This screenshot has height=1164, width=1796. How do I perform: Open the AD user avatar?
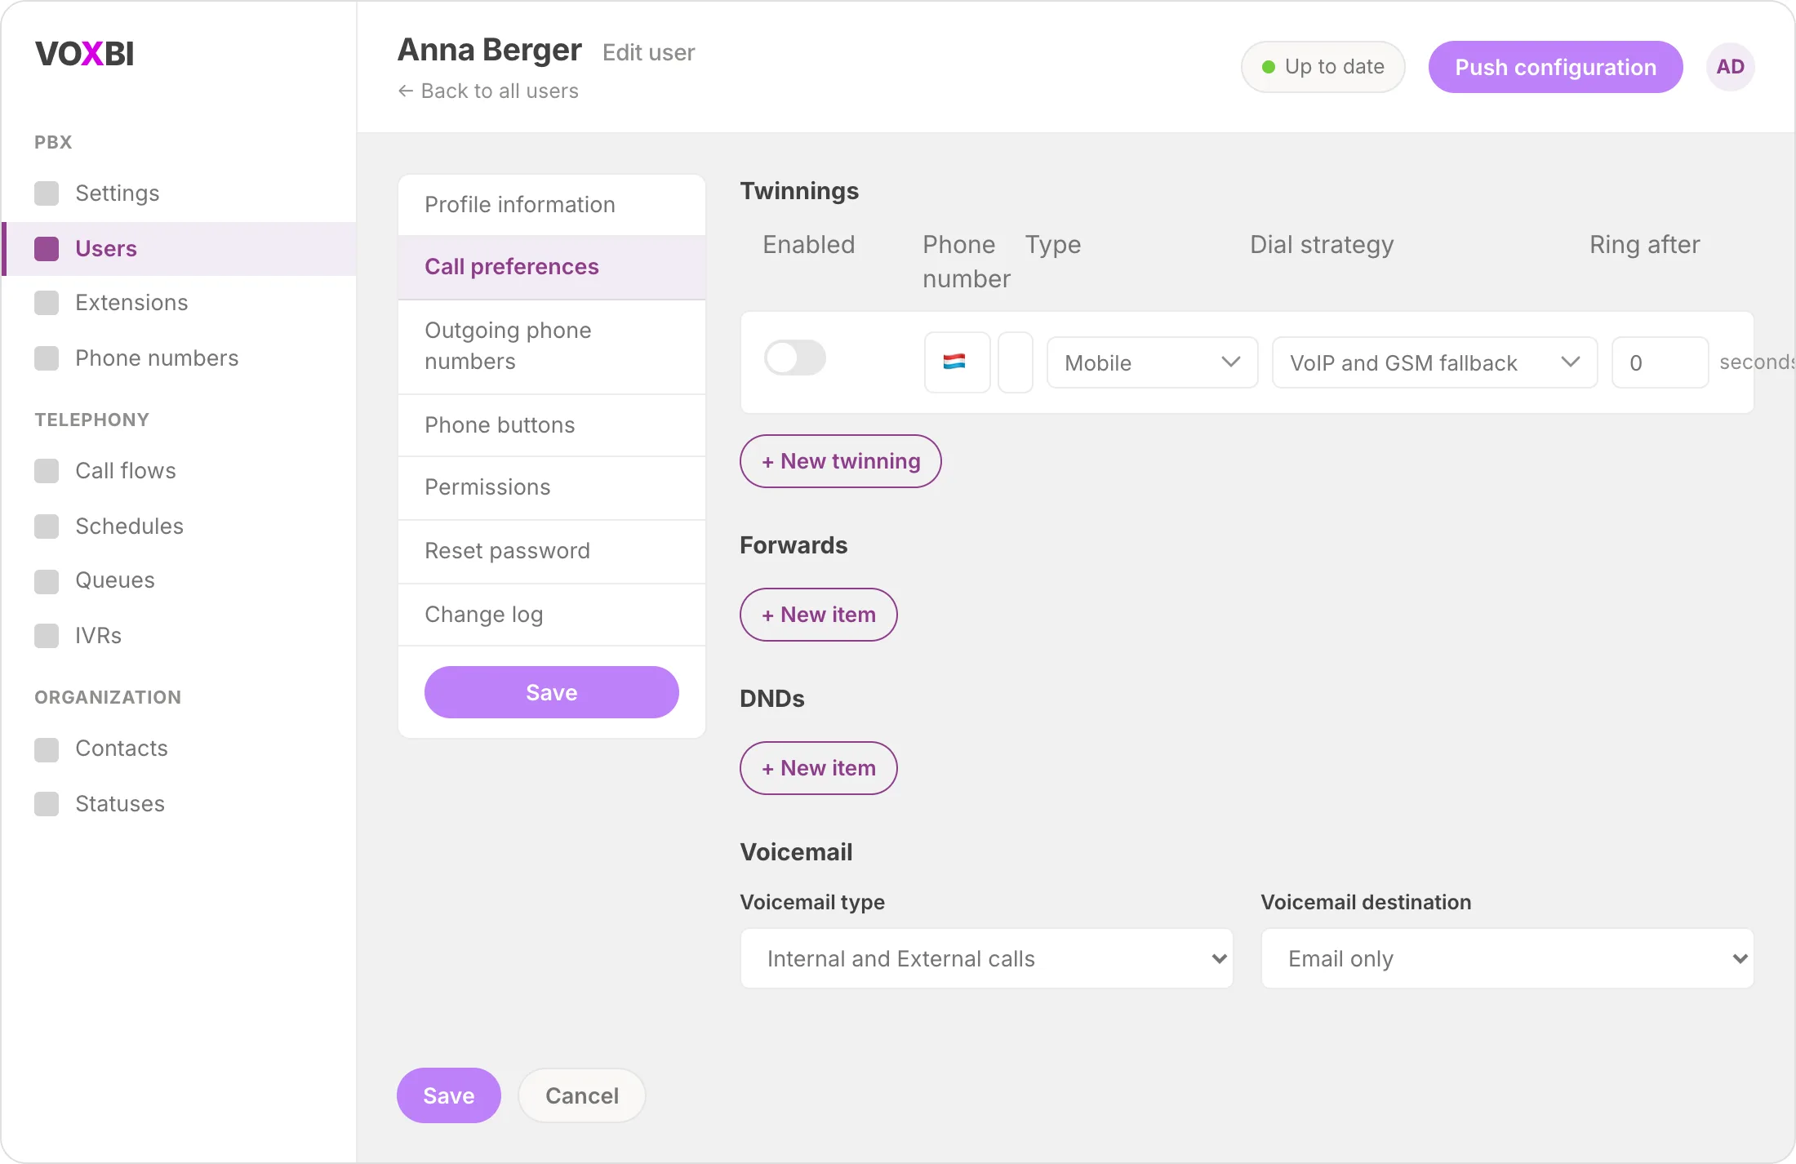pos(1730,67)
